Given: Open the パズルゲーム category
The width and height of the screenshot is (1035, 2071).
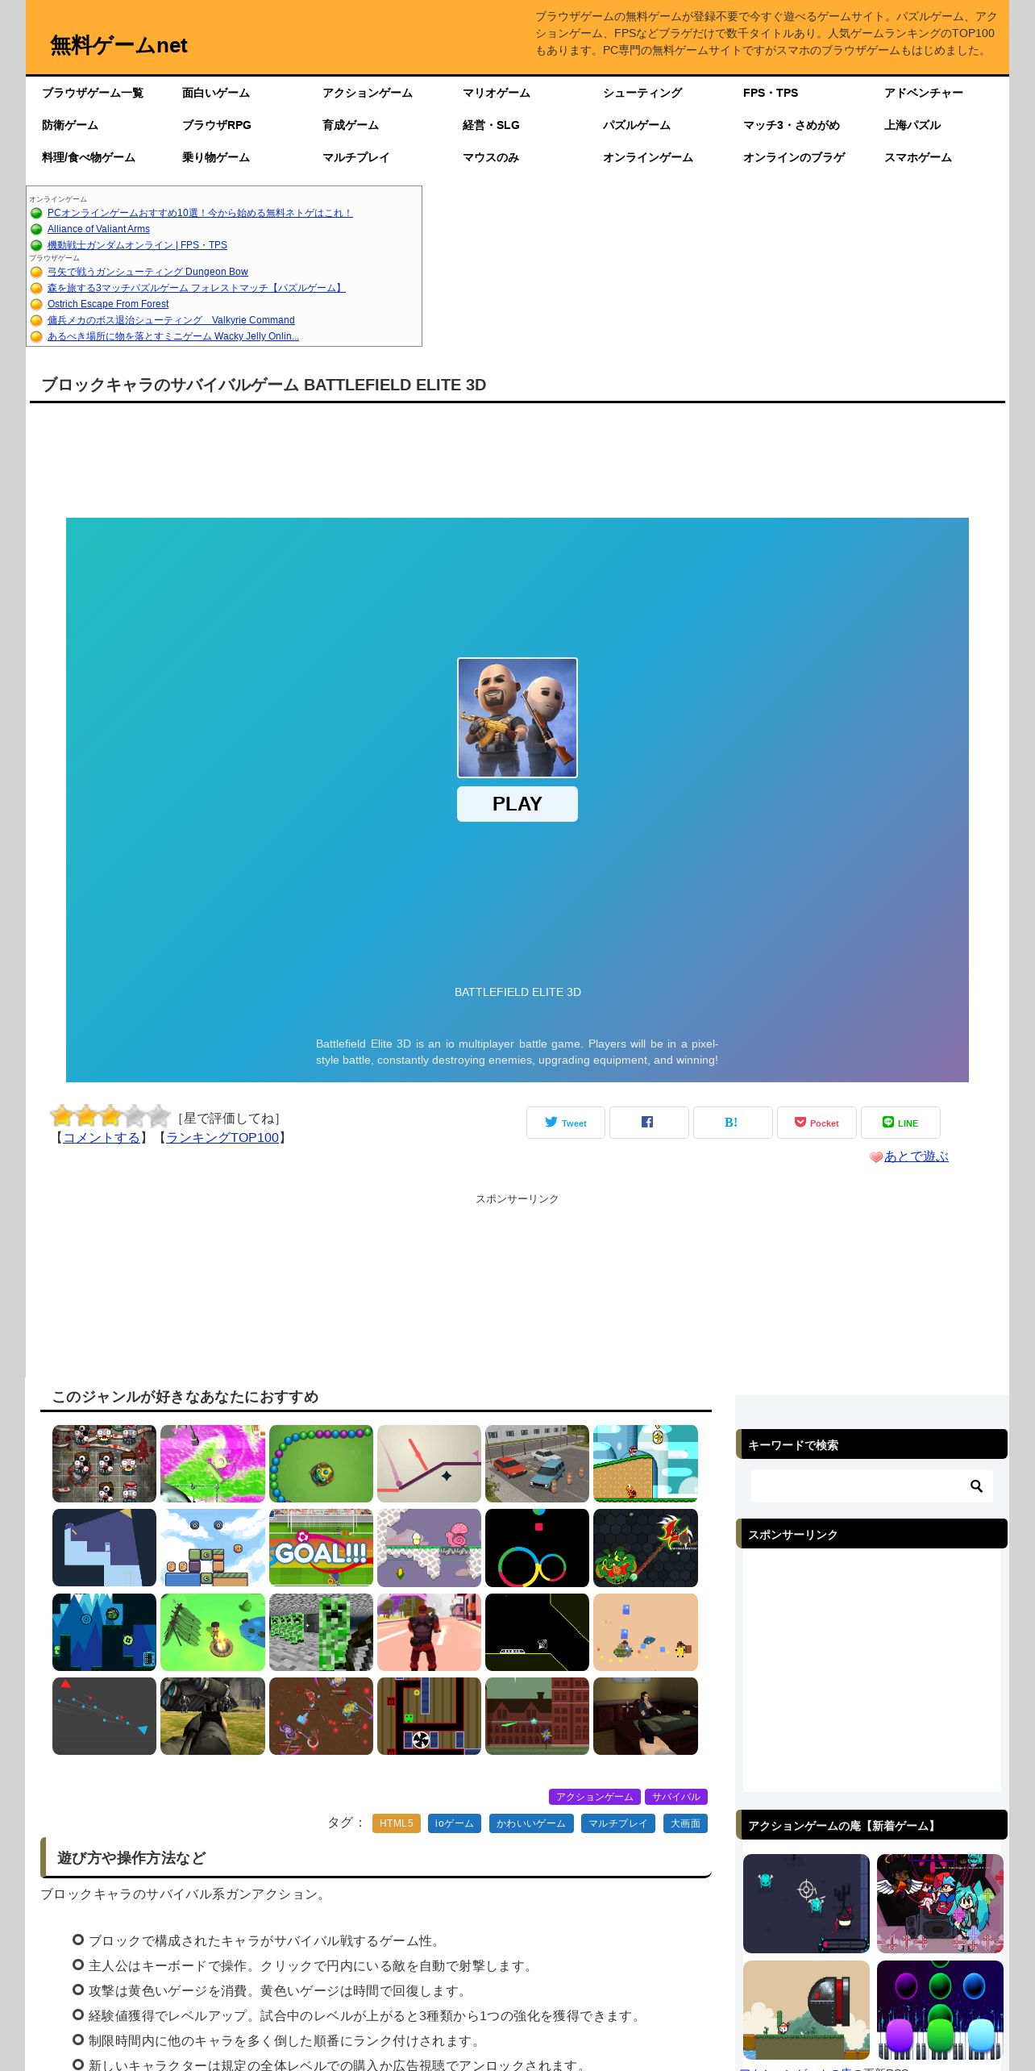Looking at the screenshot, I should [x=637, y=125].
